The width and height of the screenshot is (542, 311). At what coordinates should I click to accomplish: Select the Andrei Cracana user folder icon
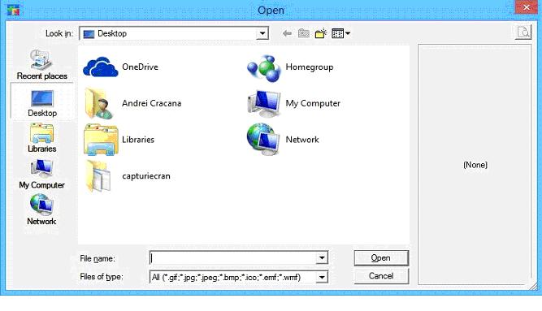coord(100,104)
